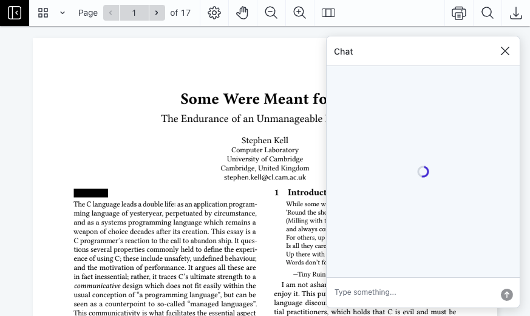Viewport: 530px width, 316px height.
Task: Toggle the left sidebar panel
Action: pyautogui.click(x=15, y=13)
